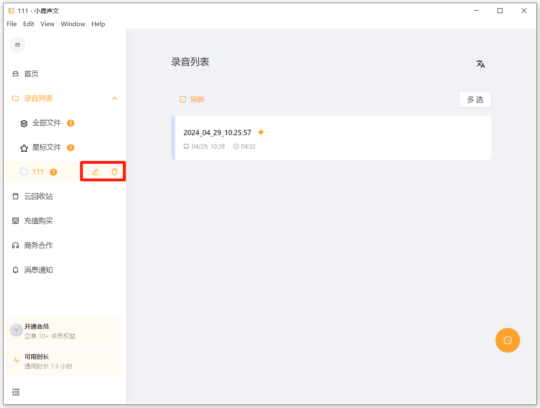The width and height of the screenshot is (540, 408).
Task: Click the orange chat support button
Action: tap(508, 340)
